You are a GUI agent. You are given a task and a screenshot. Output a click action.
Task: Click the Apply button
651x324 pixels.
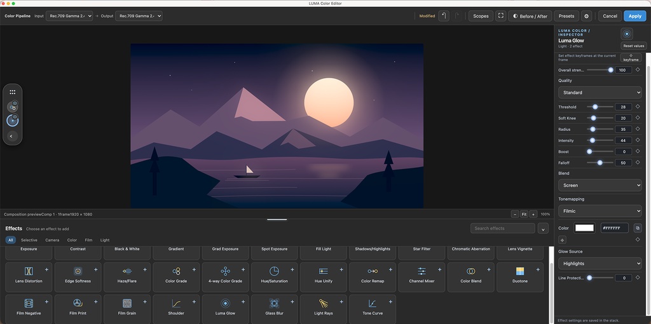click(x=635, y=16)
